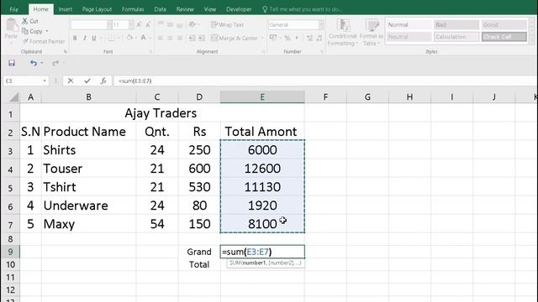Cancel formula entry with the X icon
The image size is (538, 302).
tap(71, 81)
